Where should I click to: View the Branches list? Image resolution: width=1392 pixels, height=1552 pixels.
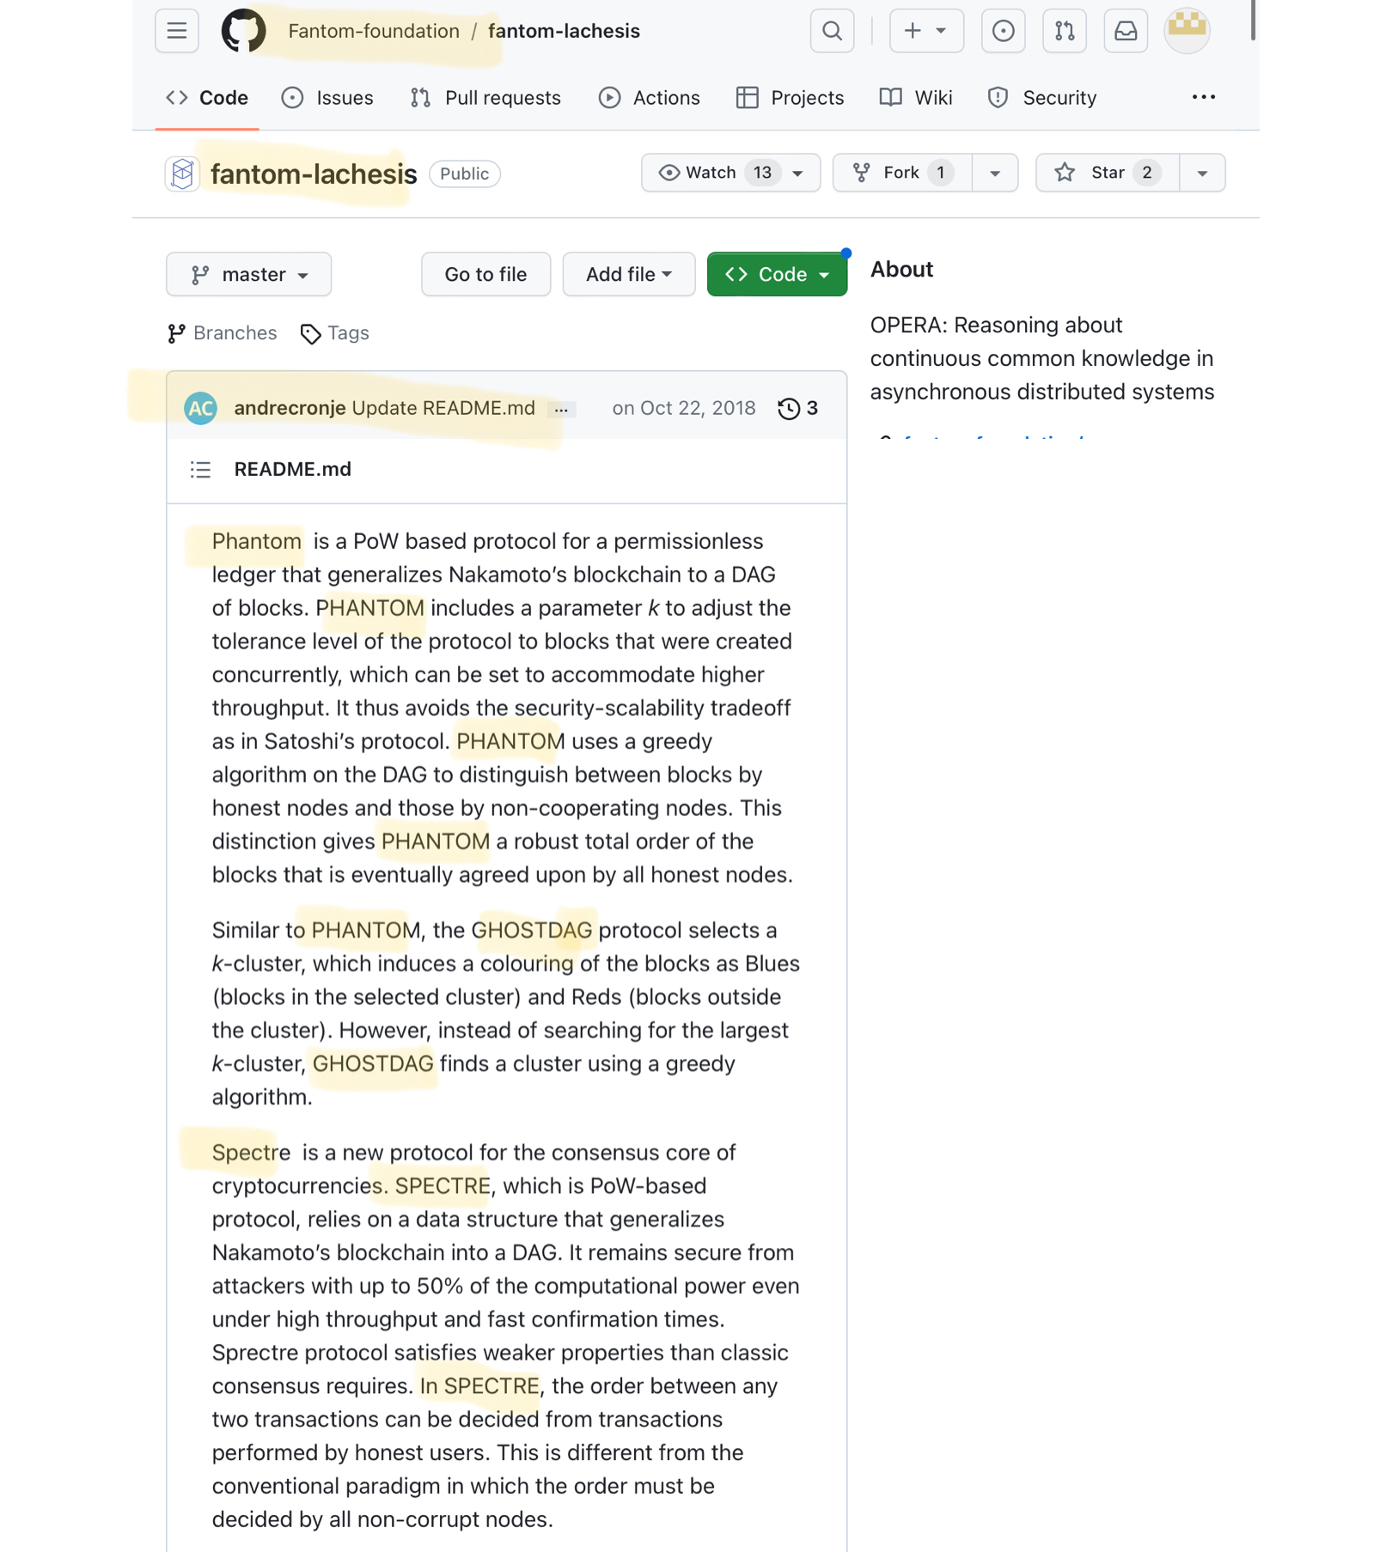(223, 333)
